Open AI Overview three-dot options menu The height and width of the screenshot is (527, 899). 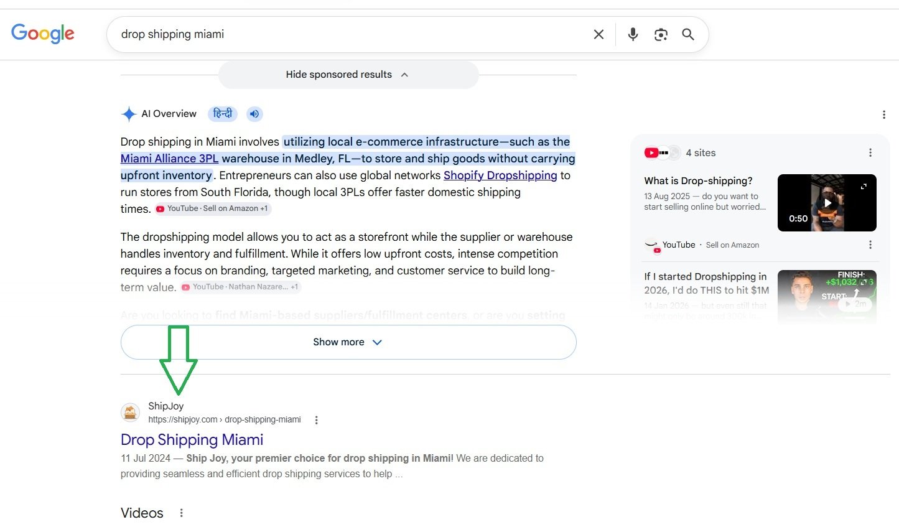pos(883,114)
